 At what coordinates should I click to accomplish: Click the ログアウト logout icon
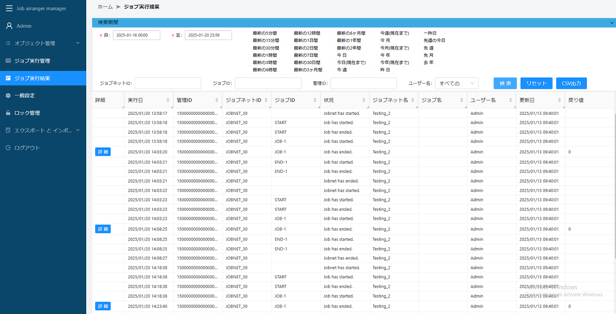click(8, 148)
